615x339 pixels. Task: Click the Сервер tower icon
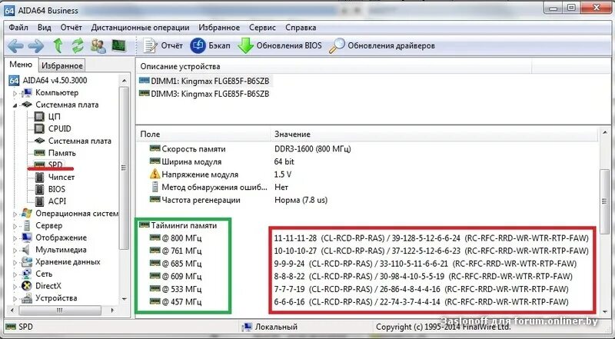[x=27, y=225]
